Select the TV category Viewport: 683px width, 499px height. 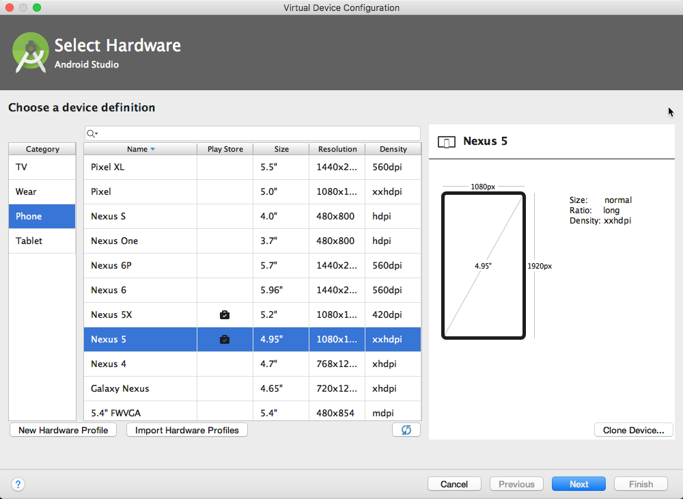click(x=42, y=167)
